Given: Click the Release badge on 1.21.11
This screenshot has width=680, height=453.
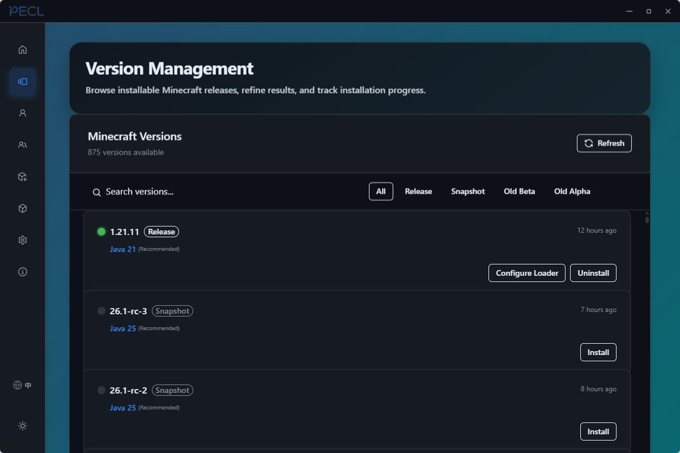Looking at the screenshot, I should tap(161, 232).
